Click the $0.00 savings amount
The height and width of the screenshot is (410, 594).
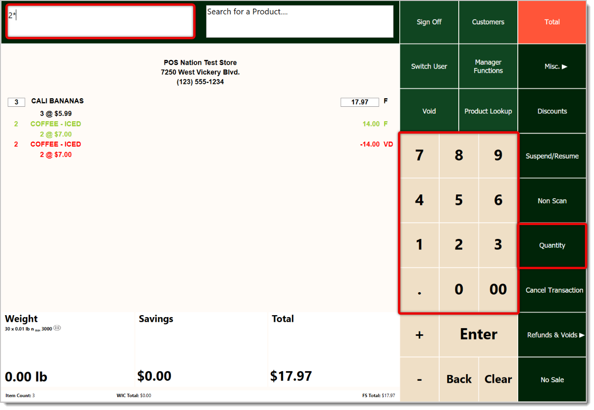tap(154, 376)
